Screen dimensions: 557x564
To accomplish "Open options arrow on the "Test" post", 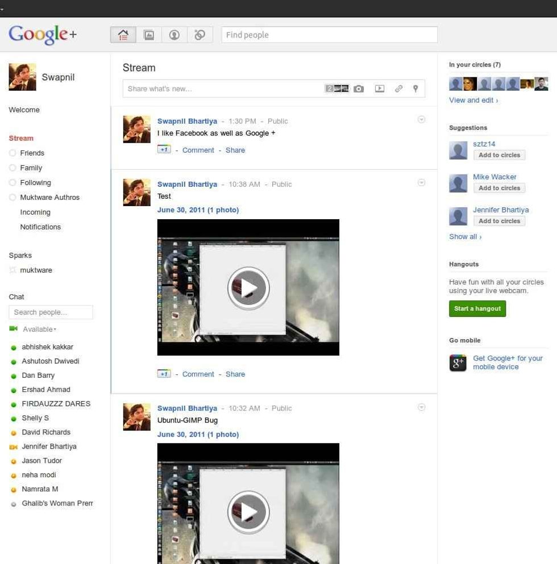I will pyautogui.click(x=421, y=183).
